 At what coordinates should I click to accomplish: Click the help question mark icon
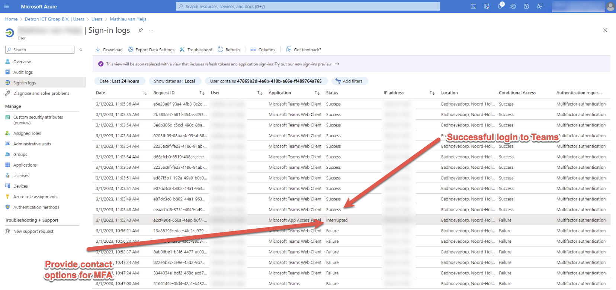click(x=526, y=6)
